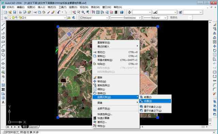Select the Array tool on modify toolbar

tap(215, 42)
